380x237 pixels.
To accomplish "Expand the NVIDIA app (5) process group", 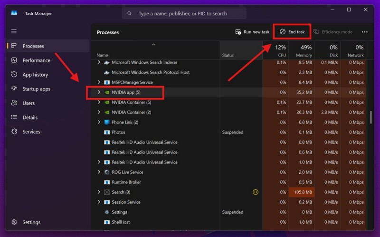I will click(x=99, y=92).
